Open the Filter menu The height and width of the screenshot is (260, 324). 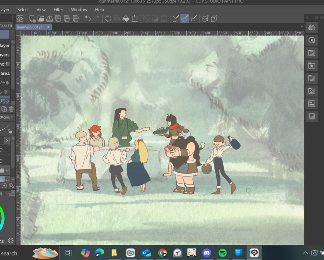coord(58,10)
